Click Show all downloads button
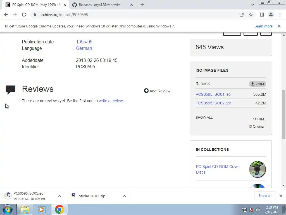The image size is (286, 215). [265, 196]
